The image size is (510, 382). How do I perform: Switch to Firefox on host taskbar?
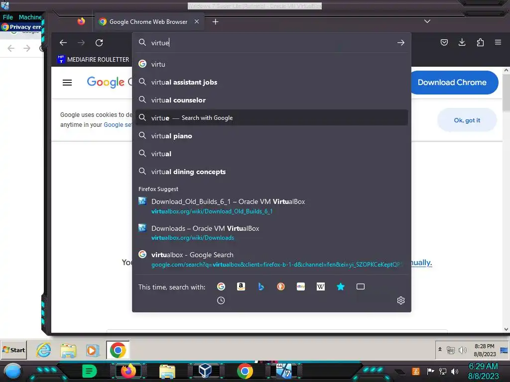point(128,371)
